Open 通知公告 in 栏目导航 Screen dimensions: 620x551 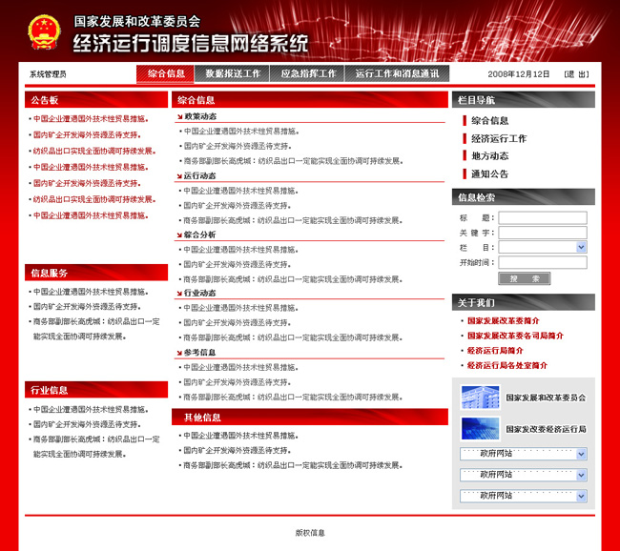(x=489, y=173)
